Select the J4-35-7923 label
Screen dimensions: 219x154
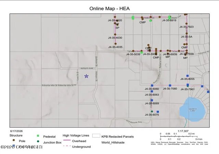(x=186, y=27)
